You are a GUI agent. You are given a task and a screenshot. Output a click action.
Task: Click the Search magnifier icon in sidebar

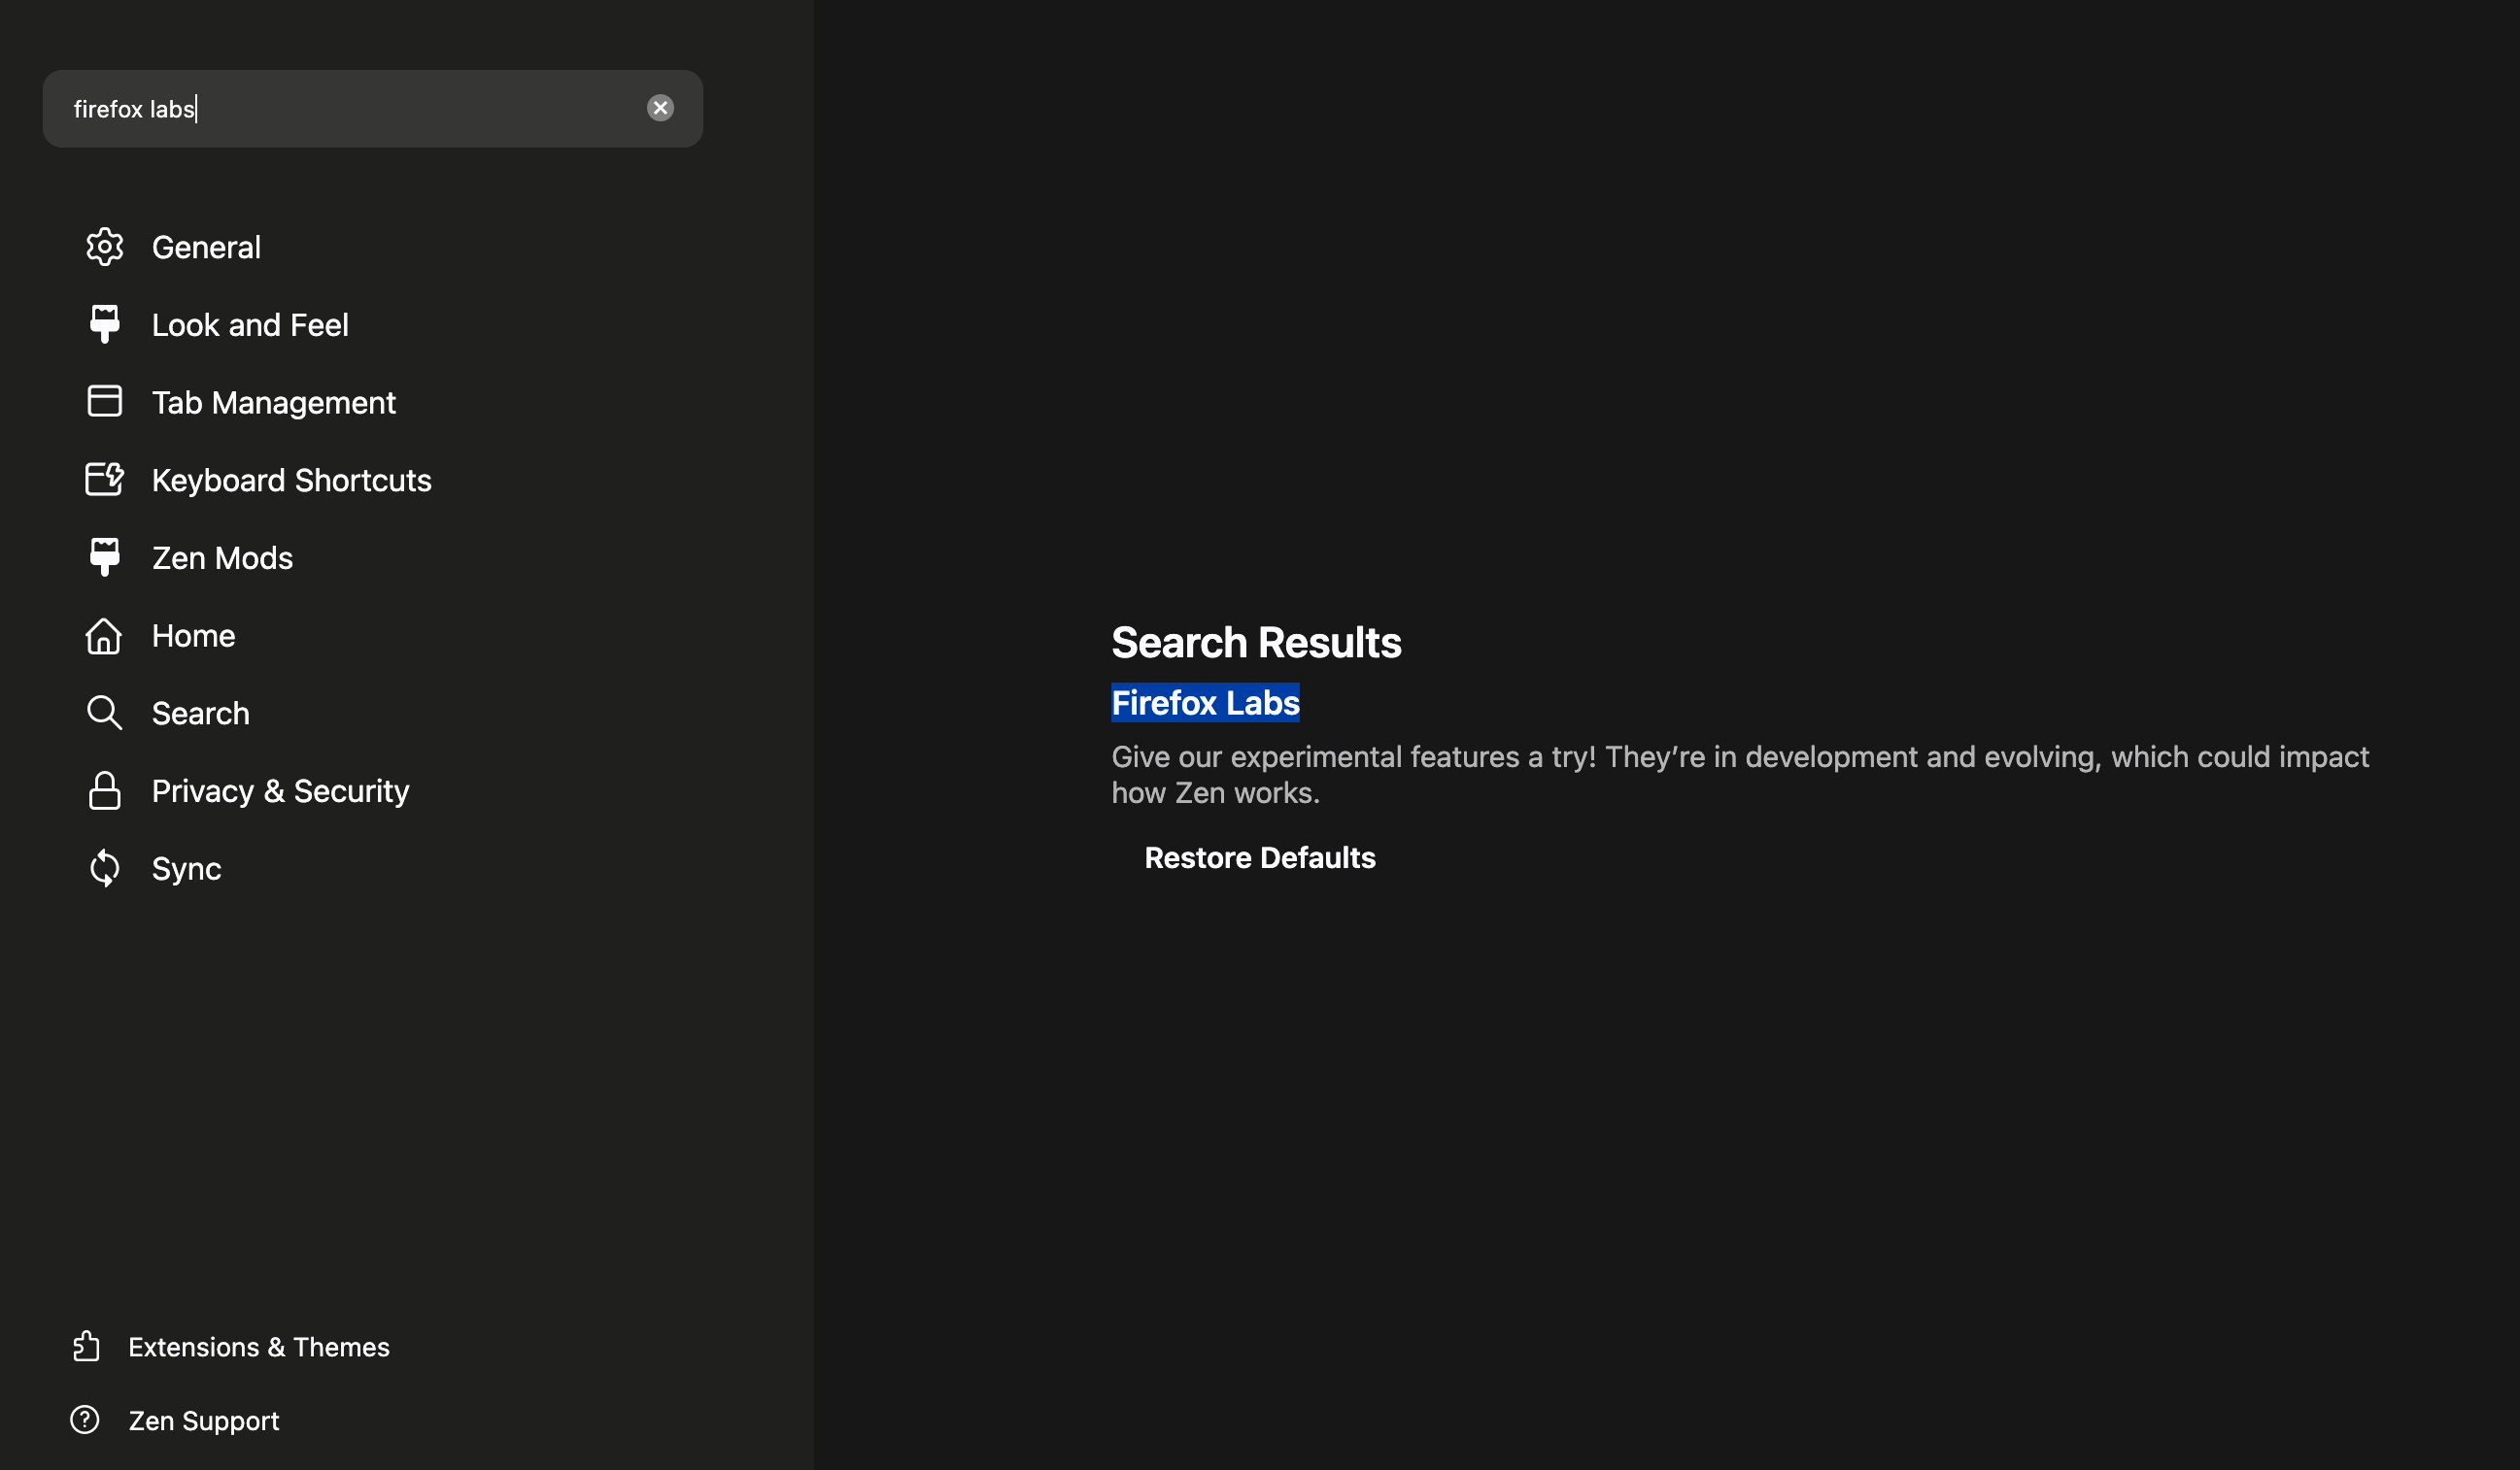[104, 713]
